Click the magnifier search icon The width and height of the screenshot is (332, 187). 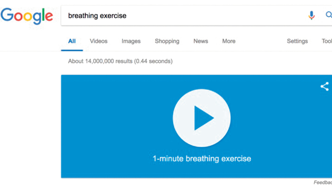coord(328,16)
